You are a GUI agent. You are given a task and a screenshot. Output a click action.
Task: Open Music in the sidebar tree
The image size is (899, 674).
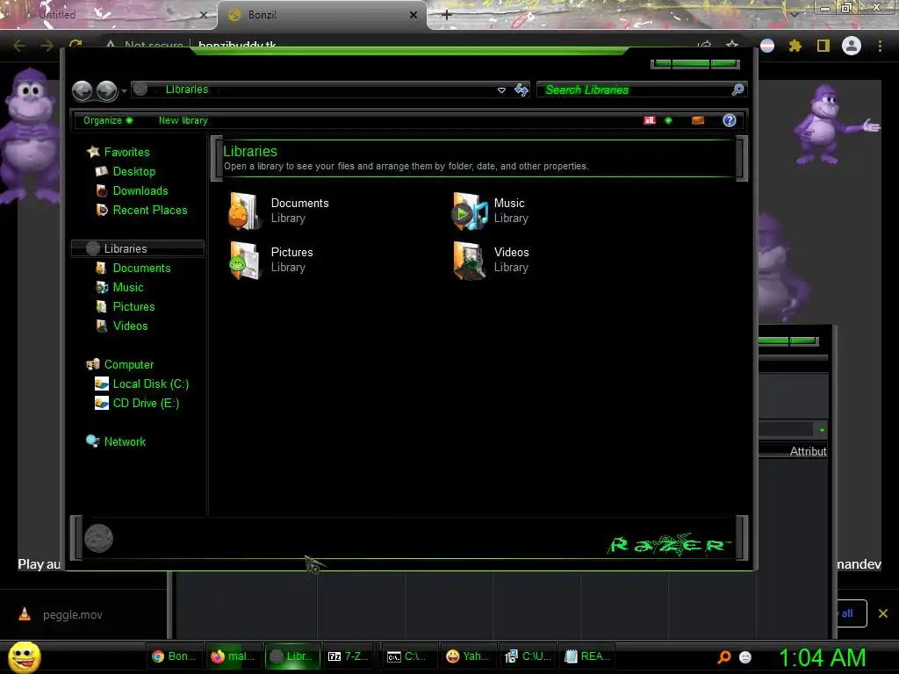click(x=128, y=288)
